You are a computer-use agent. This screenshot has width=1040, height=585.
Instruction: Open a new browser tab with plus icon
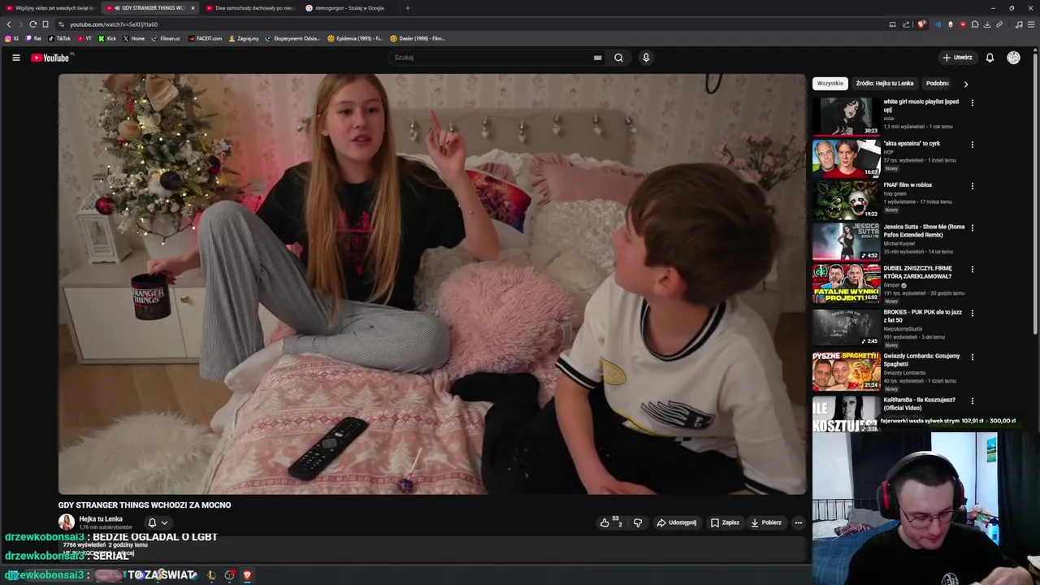[x=407, y=8]
